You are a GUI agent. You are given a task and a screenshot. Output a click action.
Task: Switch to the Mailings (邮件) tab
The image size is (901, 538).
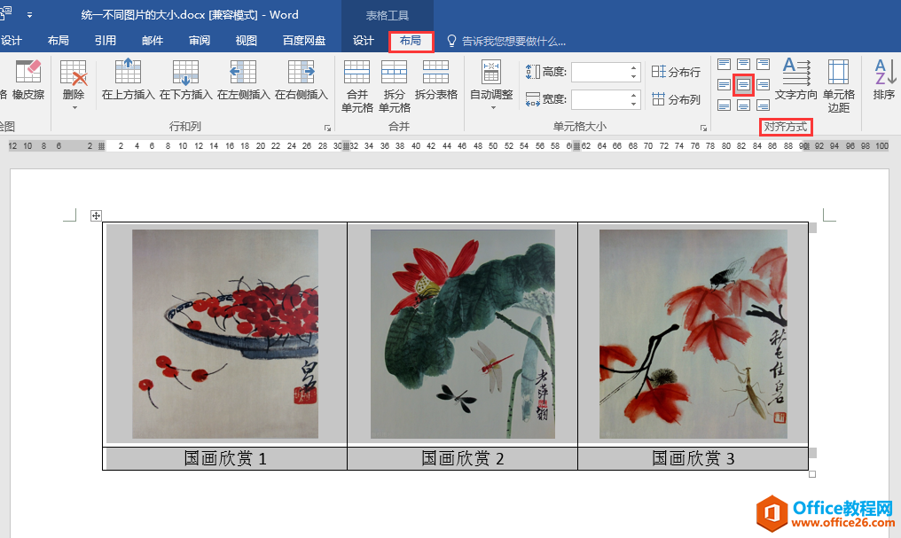153,41
